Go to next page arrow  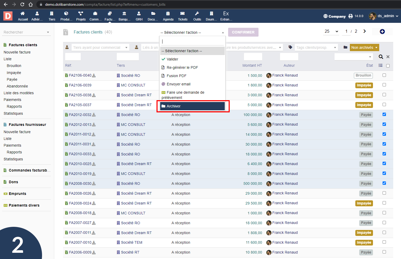tap(365, 31)
